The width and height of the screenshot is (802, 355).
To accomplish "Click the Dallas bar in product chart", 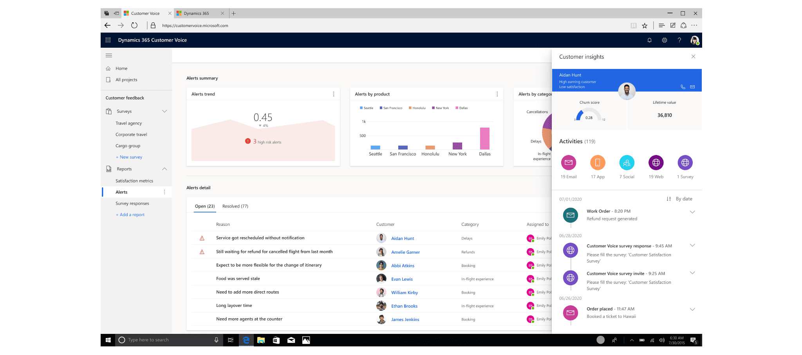I will tap(485, 139).
